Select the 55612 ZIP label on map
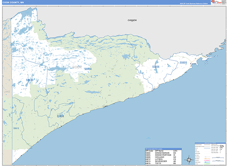This screenshot has width=228, height=166. click(x=60, y=115)
